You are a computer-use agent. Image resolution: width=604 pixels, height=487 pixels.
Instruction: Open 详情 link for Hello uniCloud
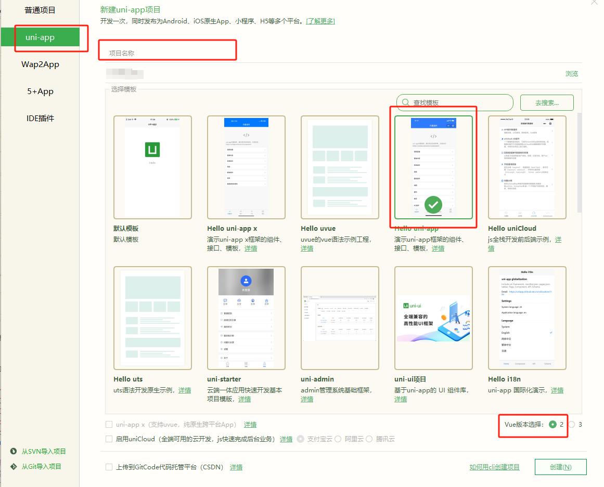tap(558, 240)
